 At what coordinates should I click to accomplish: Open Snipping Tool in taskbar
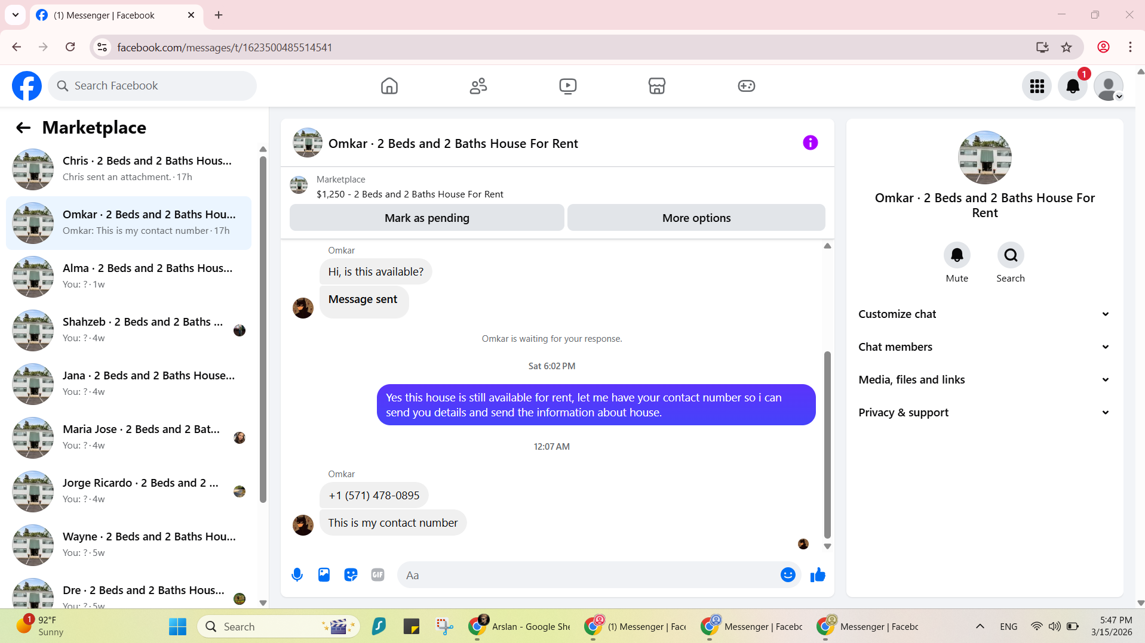444,627
